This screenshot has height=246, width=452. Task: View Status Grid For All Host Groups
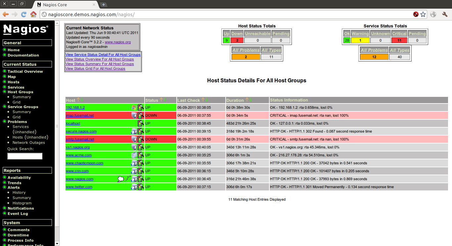pyautogui.click(x=95, y=68)
